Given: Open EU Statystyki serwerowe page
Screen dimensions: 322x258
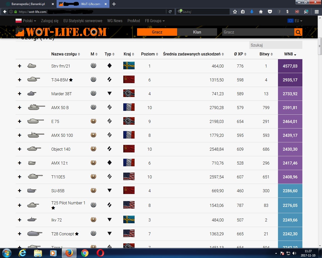Looking at the screenshot, I should tap(83, 21).
